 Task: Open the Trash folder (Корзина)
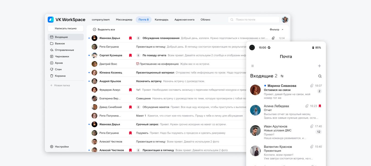point(60,76)
